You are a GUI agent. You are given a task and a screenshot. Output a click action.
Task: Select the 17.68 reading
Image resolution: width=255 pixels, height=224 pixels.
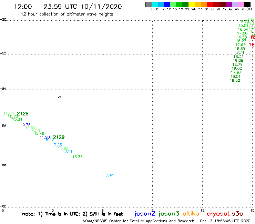pos(241,44)
